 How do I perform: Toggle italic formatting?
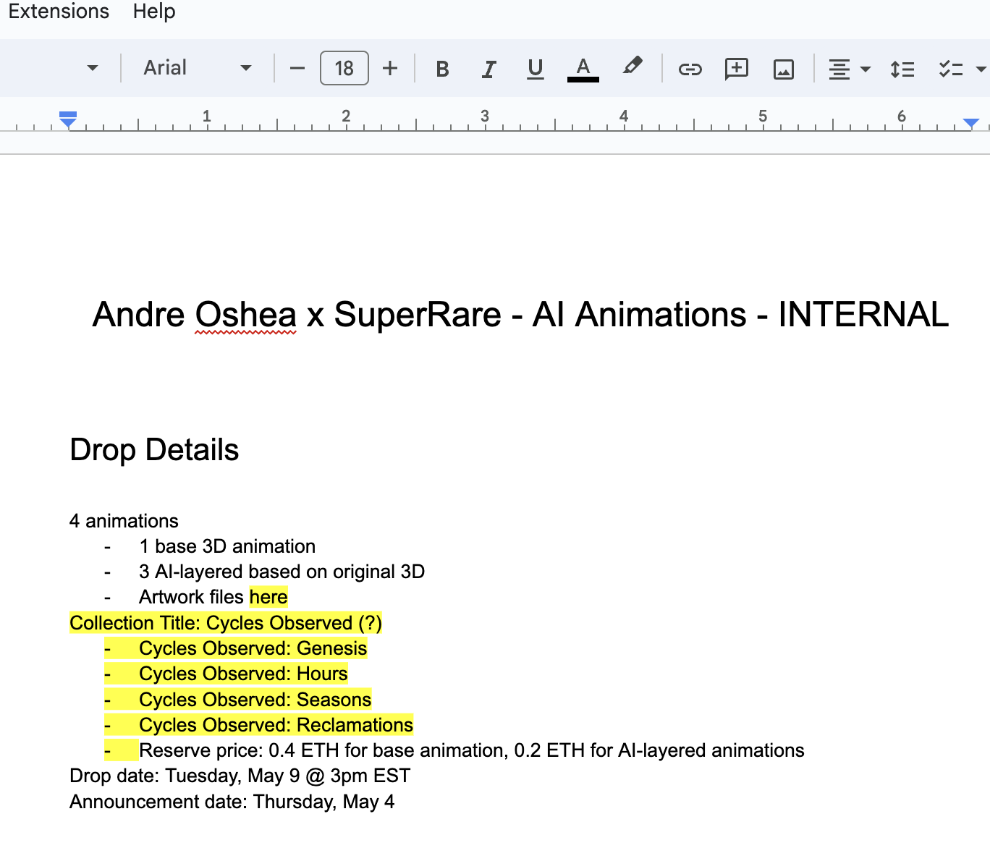pos(489,69)
